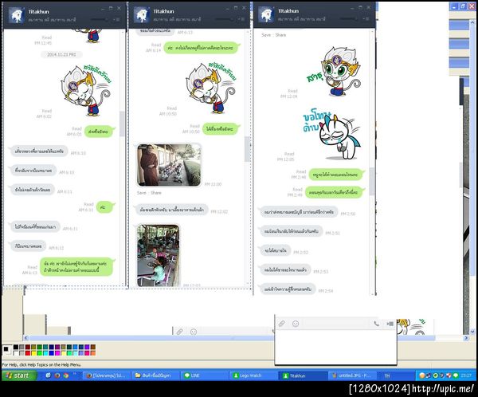Switch to Lego Watch taskbar button

253,375
